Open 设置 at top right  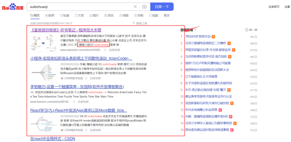pos(287,7)
